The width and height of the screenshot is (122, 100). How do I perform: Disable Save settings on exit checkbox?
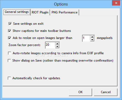10,24
